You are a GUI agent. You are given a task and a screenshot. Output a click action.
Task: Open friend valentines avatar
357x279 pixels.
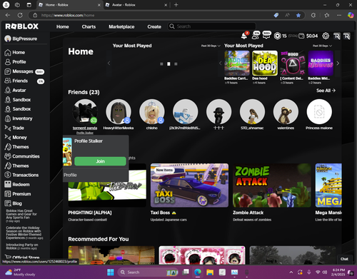pos(286,111)
